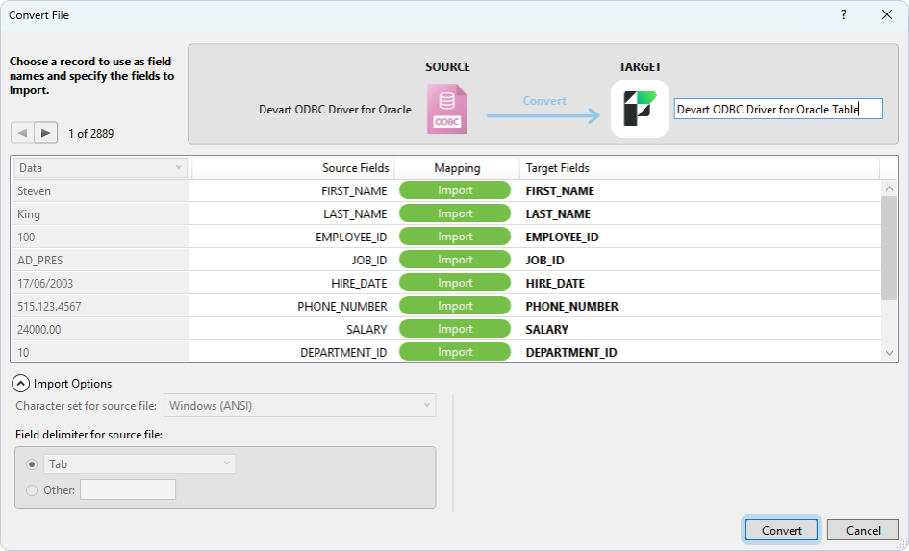
Task: Toggle Import mapping for EMPLOYEE_ID
Action: click(455, 237)
